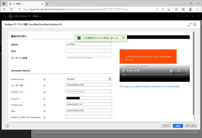Click the notifications flag icon
Image resolution: width=202 pixels, height=138 pixels.
click(186, 16)
